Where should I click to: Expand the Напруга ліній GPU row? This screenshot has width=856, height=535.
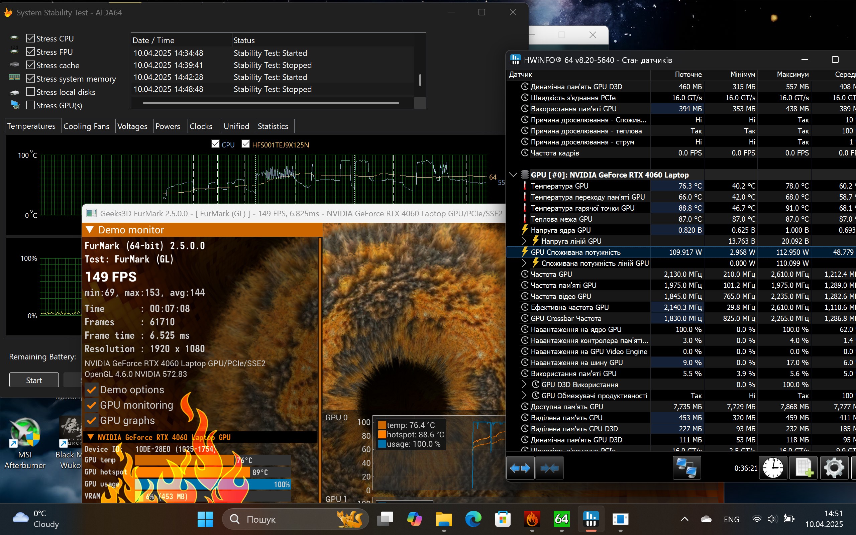pyautogui.click(x=524, y=241)
